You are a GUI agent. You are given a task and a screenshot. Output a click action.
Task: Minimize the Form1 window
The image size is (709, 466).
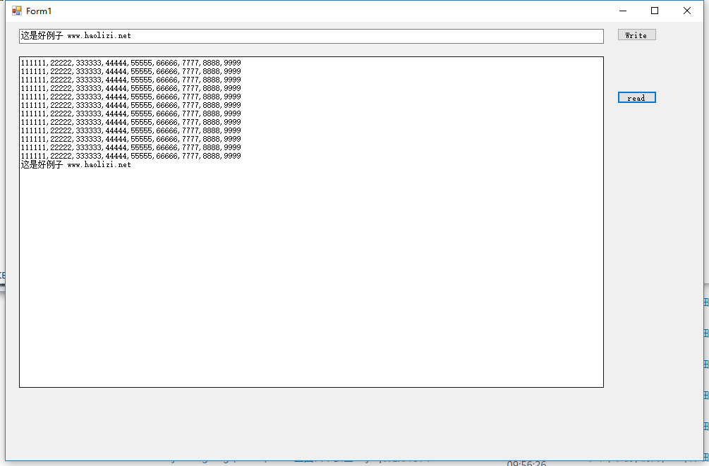623,11
